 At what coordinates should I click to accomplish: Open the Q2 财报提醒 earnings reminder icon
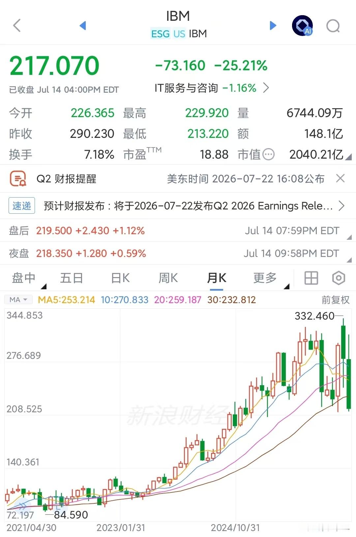point(18,179)
